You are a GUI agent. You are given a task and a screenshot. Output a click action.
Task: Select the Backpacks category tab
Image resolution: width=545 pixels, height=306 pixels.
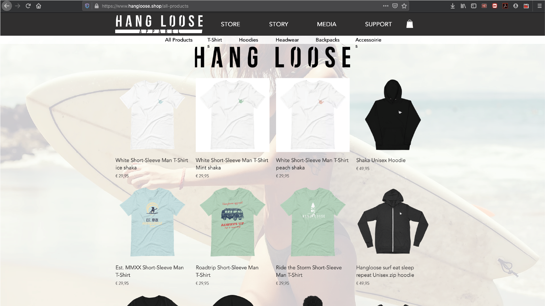[327, 40]
